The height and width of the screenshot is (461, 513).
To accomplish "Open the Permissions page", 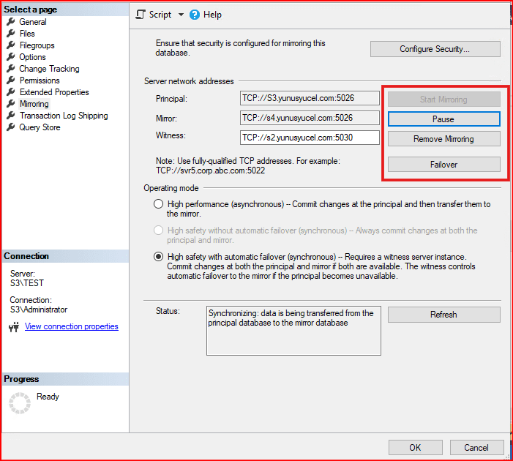I will click(40, 80).
